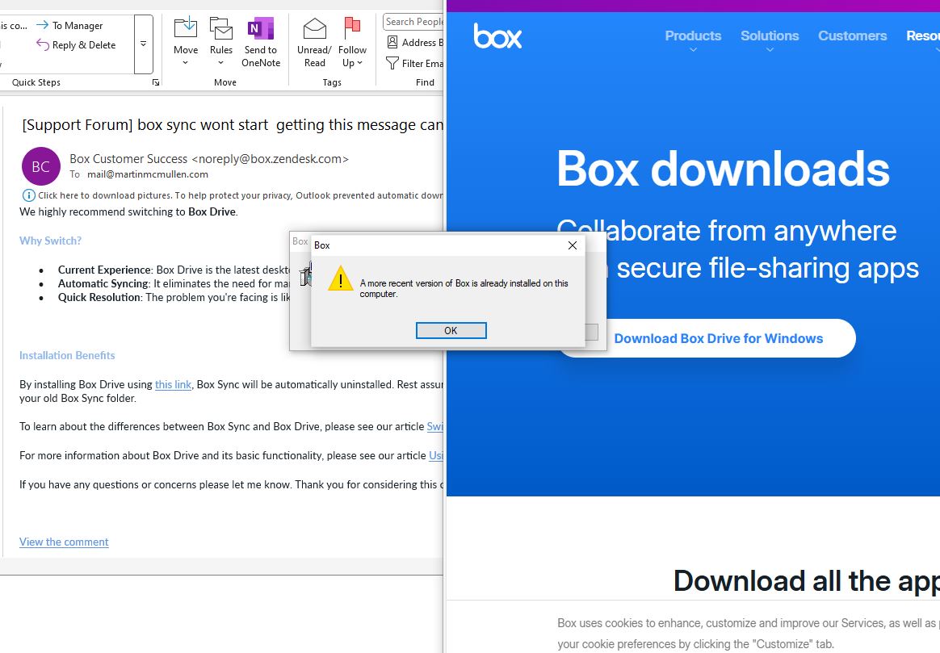Expand the Quick Steps gallery arrow

point(144,44)
